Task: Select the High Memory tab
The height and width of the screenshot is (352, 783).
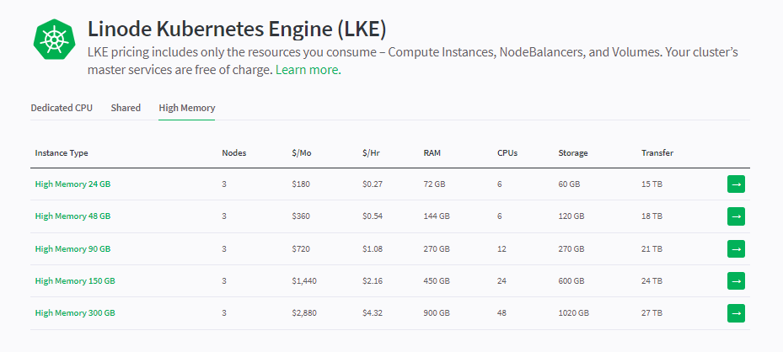Action: pyautogui.click(x=187, y=108)
